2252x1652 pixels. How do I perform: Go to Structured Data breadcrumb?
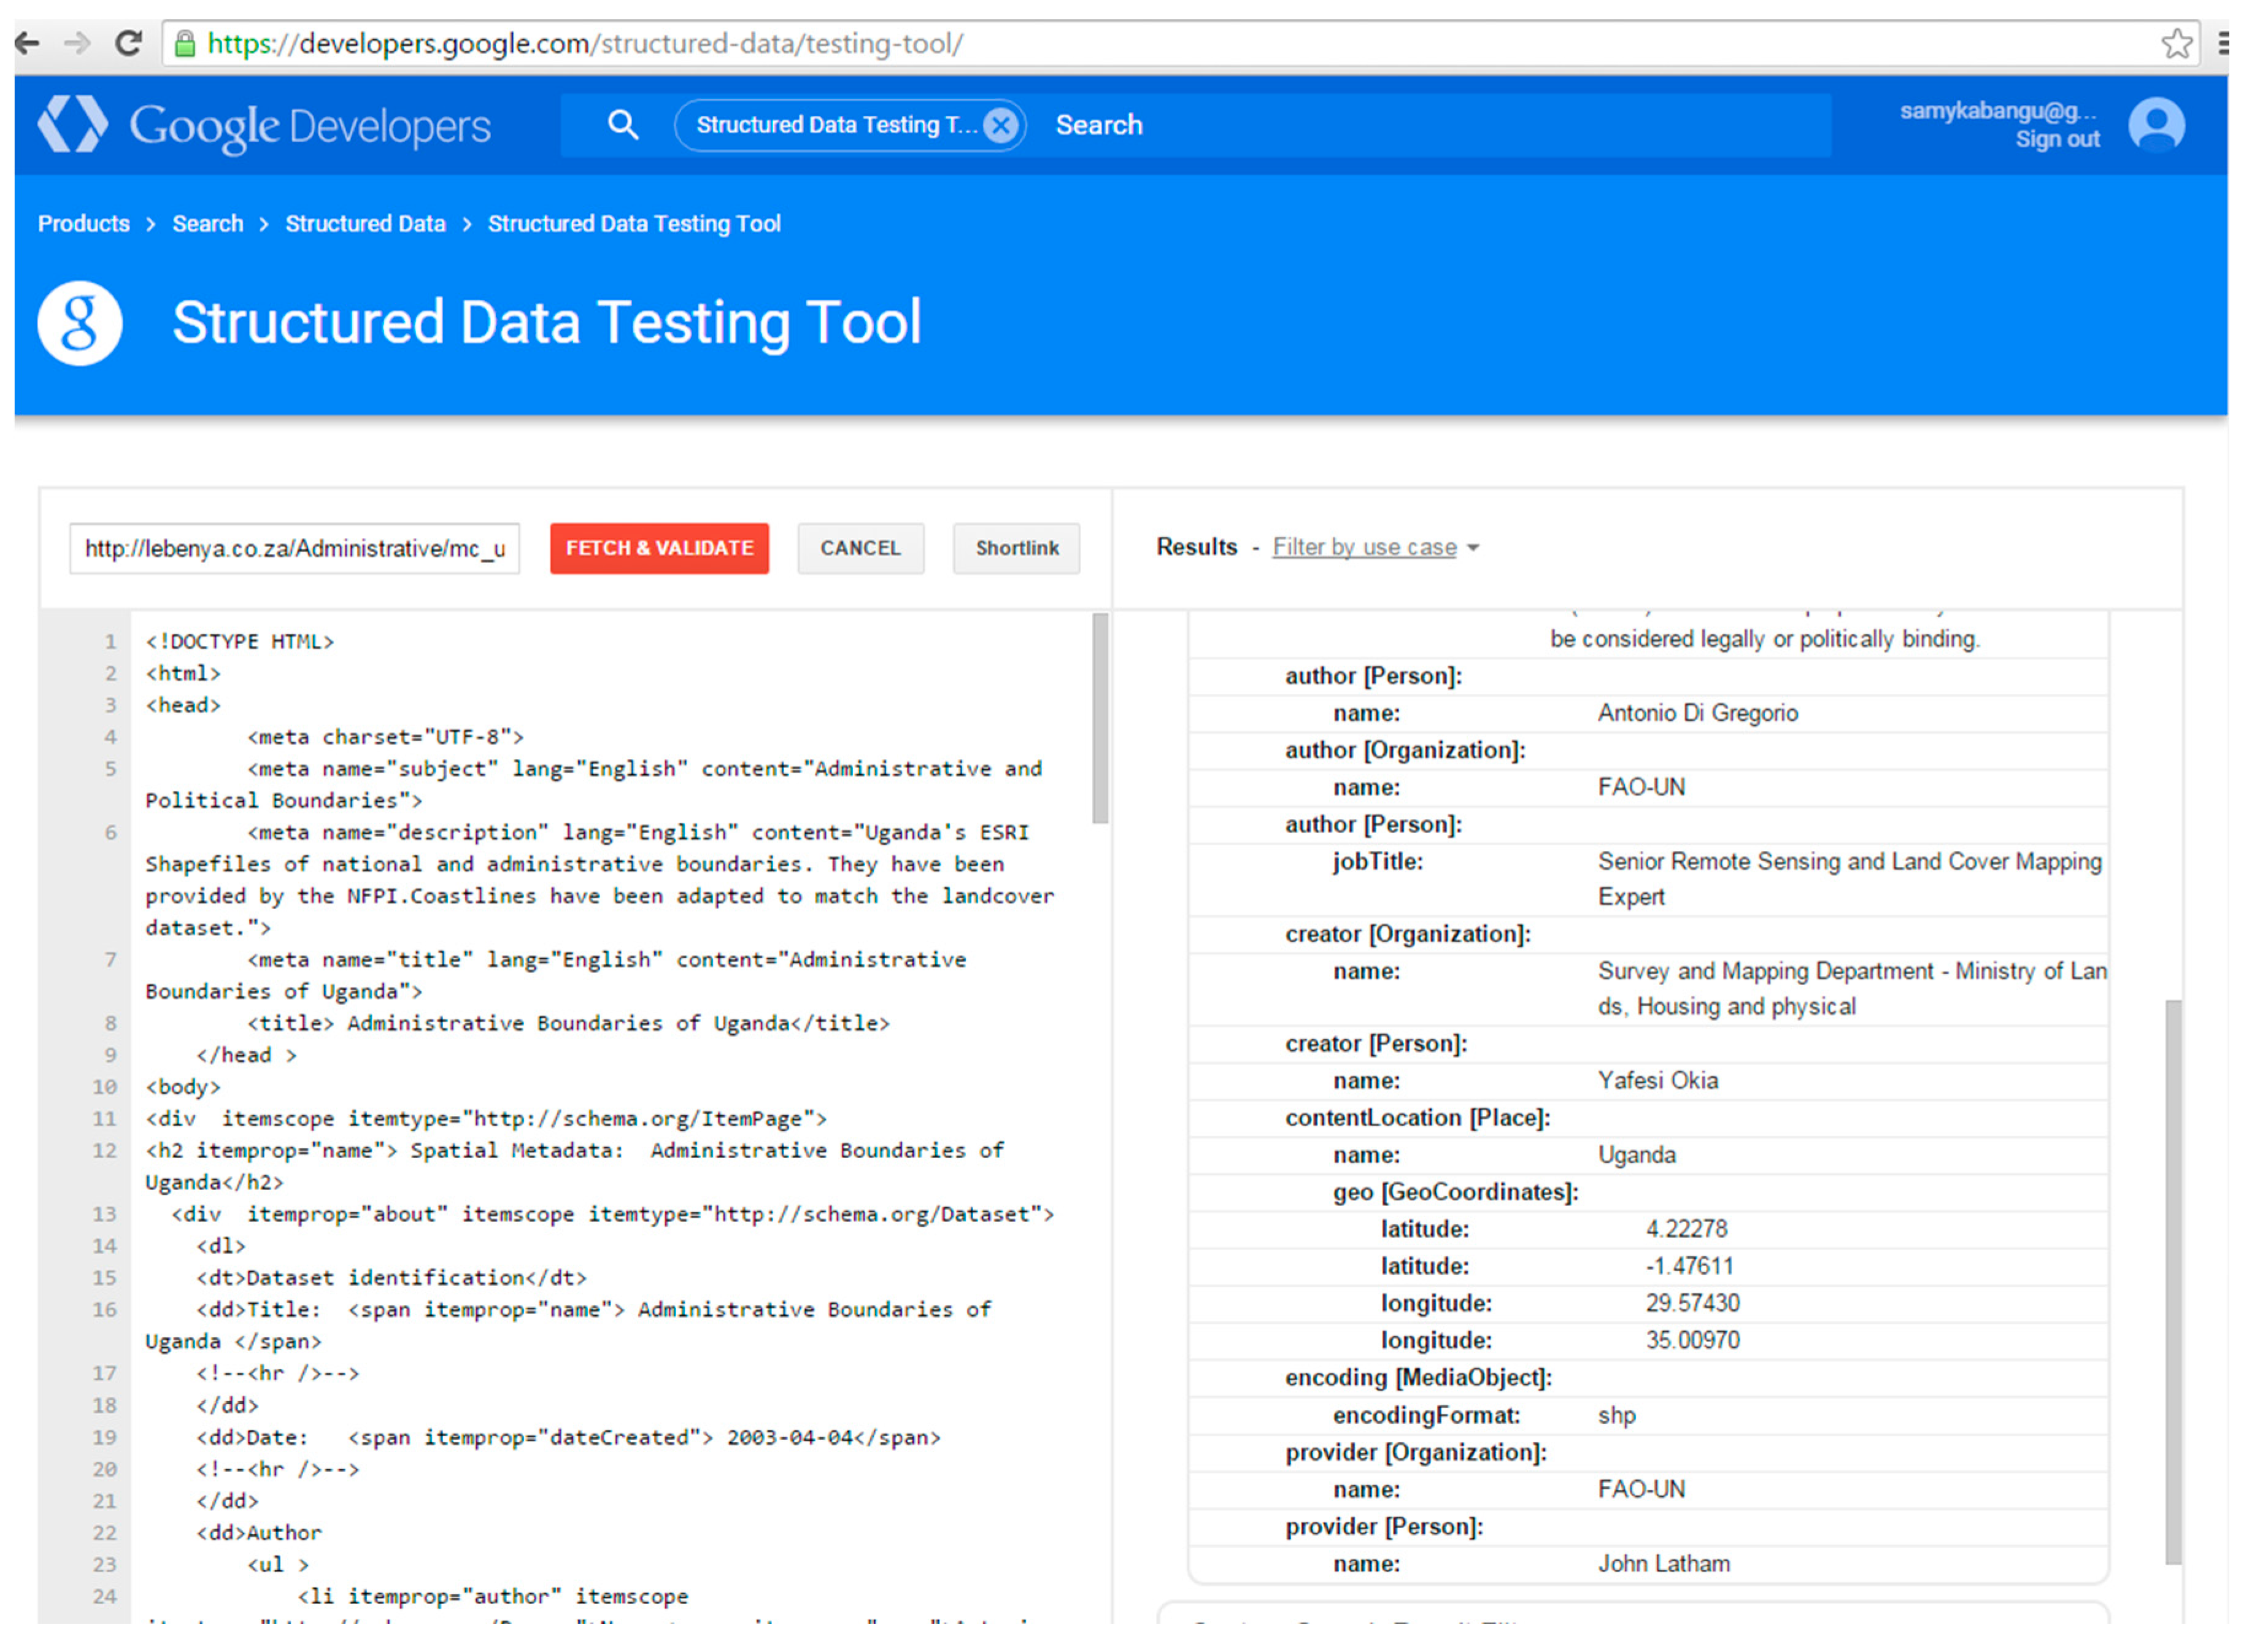tap(365, 223)
